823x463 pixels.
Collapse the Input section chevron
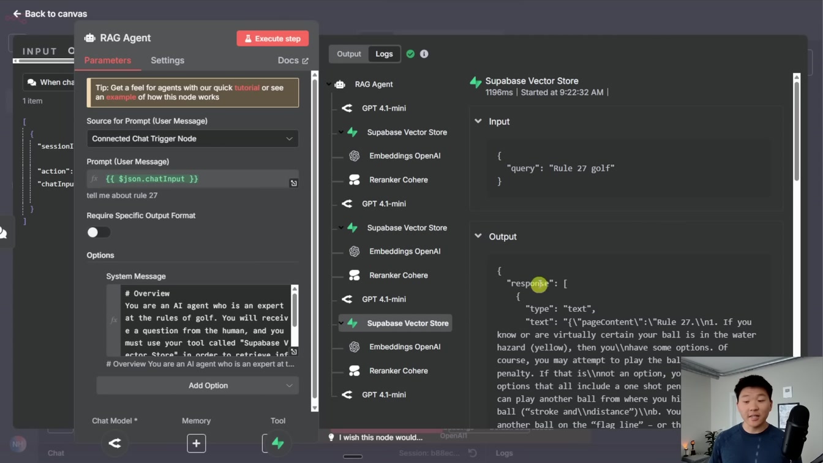tap(478, 121)
